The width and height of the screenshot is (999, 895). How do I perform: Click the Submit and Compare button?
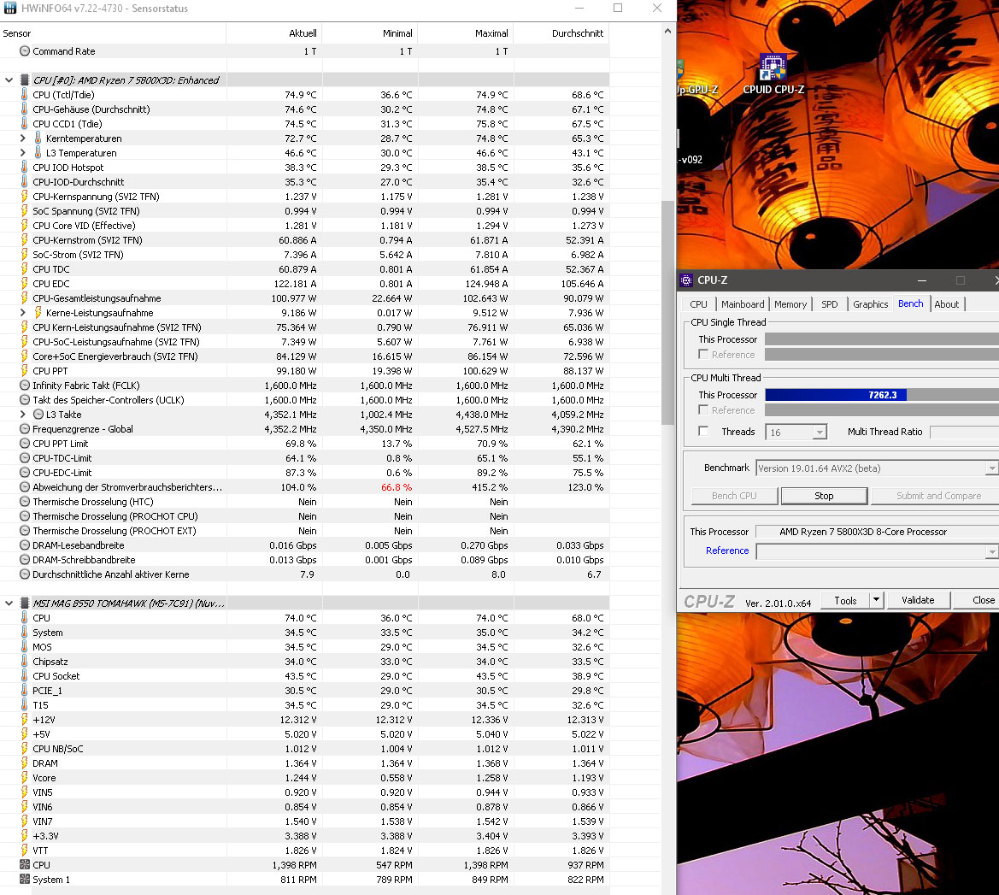[935, 496]
